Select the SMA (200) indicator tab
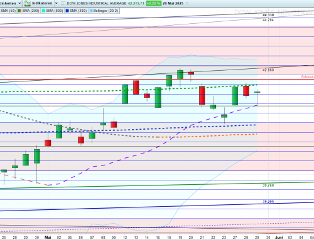 point(28,11)
